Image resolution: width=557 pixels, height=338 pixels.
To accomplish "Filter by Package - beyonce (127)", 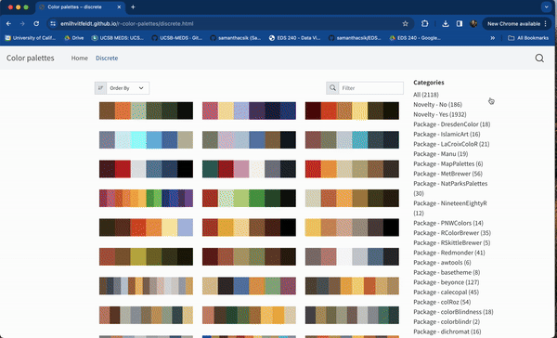I will tap(447, 282).
